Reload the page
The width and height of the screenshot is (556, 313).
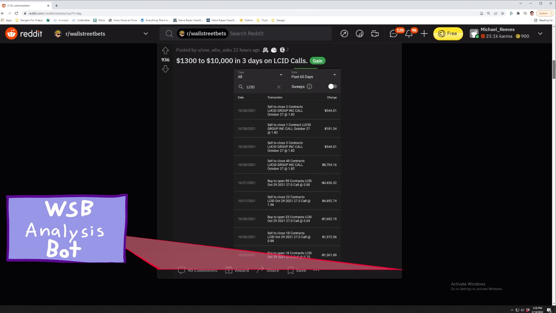pyautogui.click(x=17, y=13)
